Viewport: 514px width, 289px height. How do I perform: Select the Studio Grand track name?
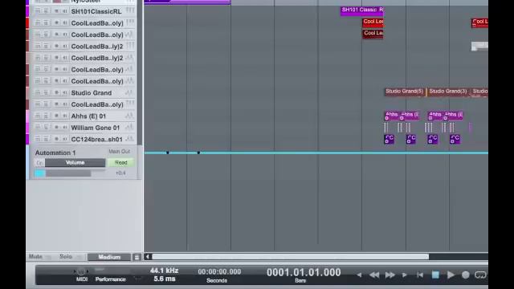[x=92, y=93]
